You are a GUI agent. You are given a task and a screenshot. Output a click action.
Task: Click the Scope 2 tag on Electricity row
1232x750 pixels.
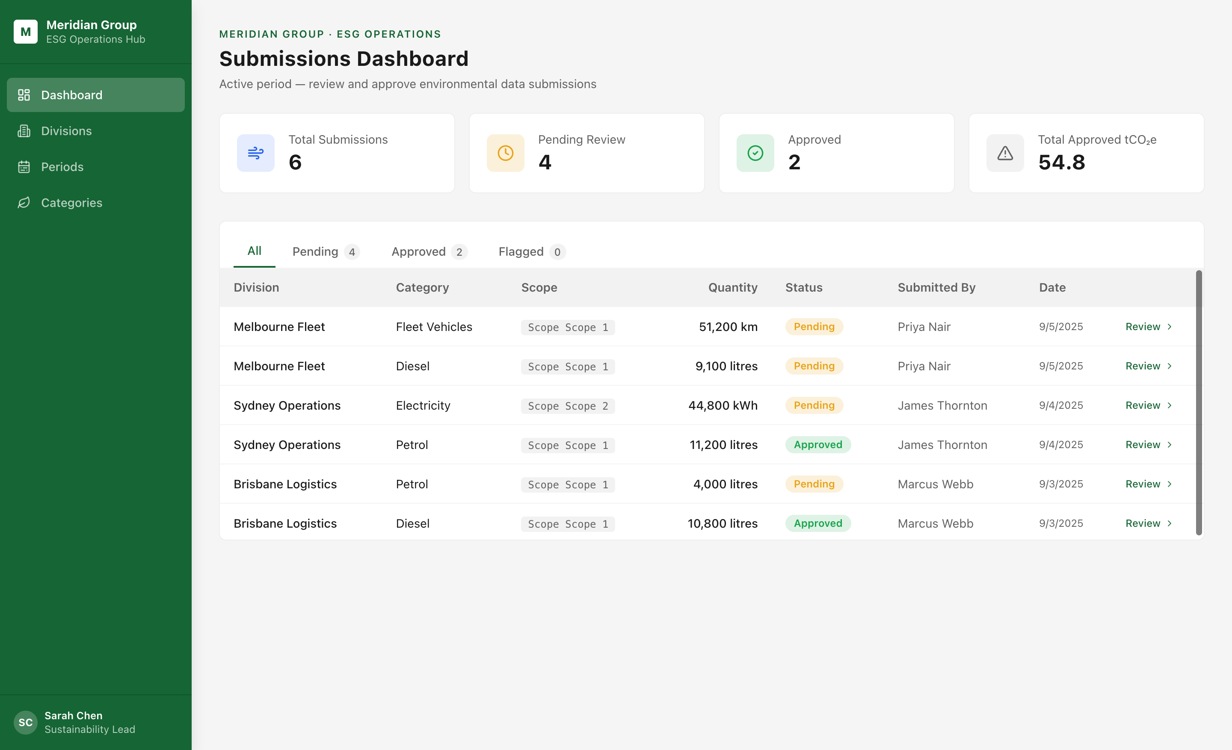tap(568, 406)
